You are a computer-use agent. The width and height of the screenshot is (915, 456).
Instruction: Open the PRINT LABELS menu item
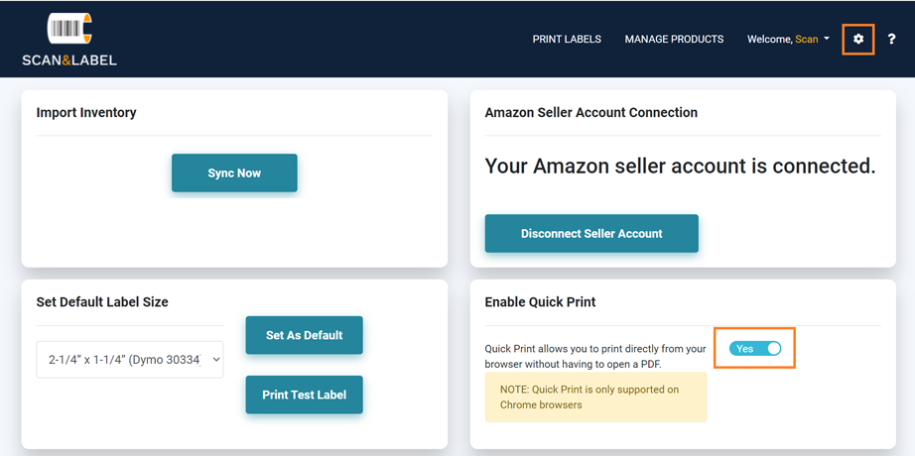point(567,39)
